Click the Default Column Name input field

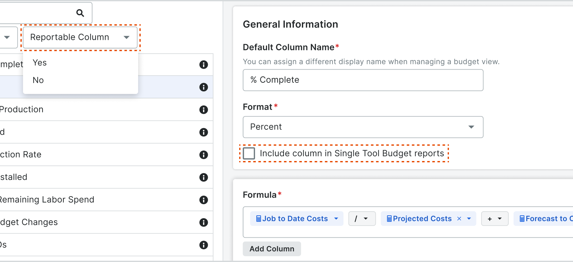click(x=363, y=80)
